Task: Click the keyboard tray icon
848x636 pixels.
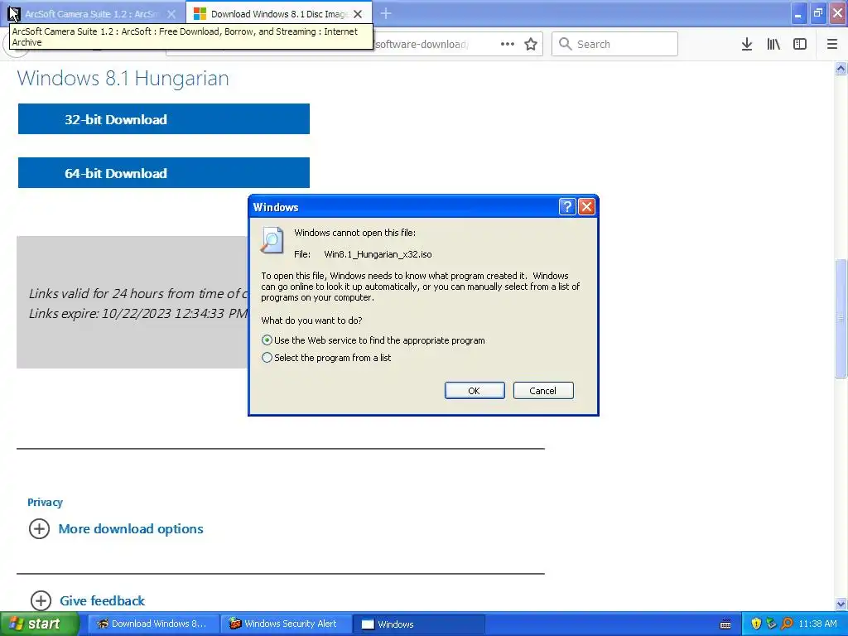Action: 725,624
